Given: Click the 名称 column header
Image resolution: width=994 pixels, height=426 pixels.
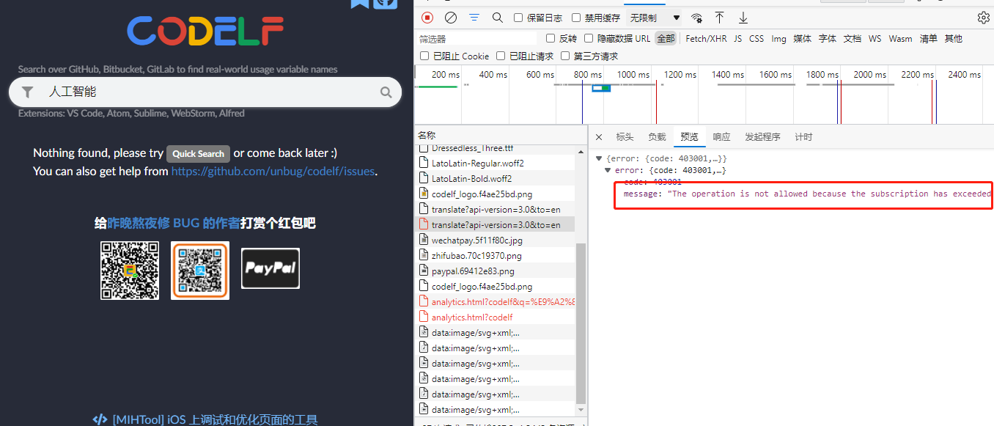Looking at the screenshot, I should tap(501, 135).
